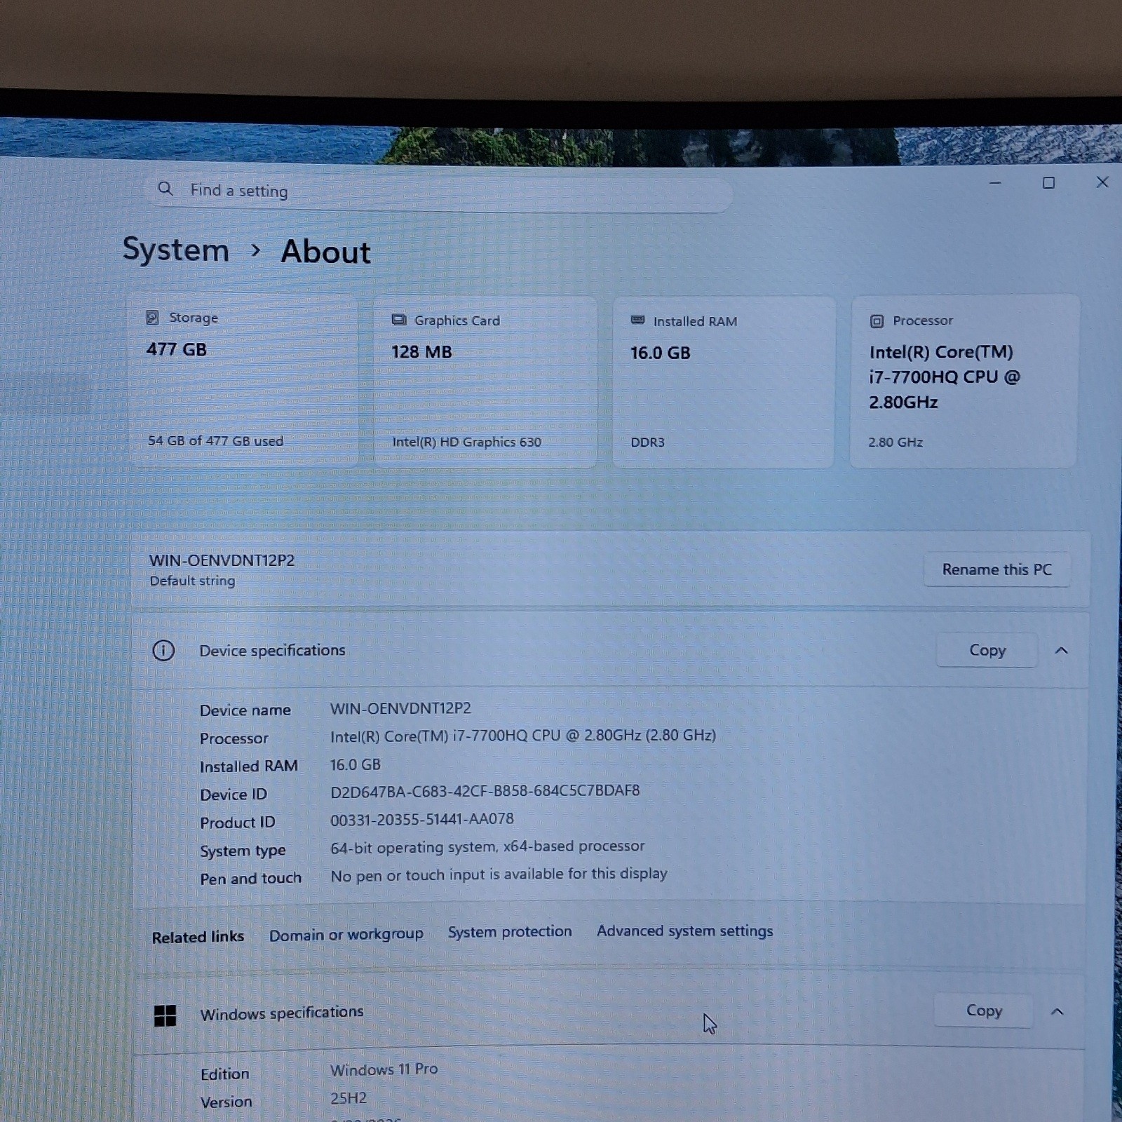Click the Windows logo icon
This screenshot has height=1122, width=1122.
tap(165, 1015)
